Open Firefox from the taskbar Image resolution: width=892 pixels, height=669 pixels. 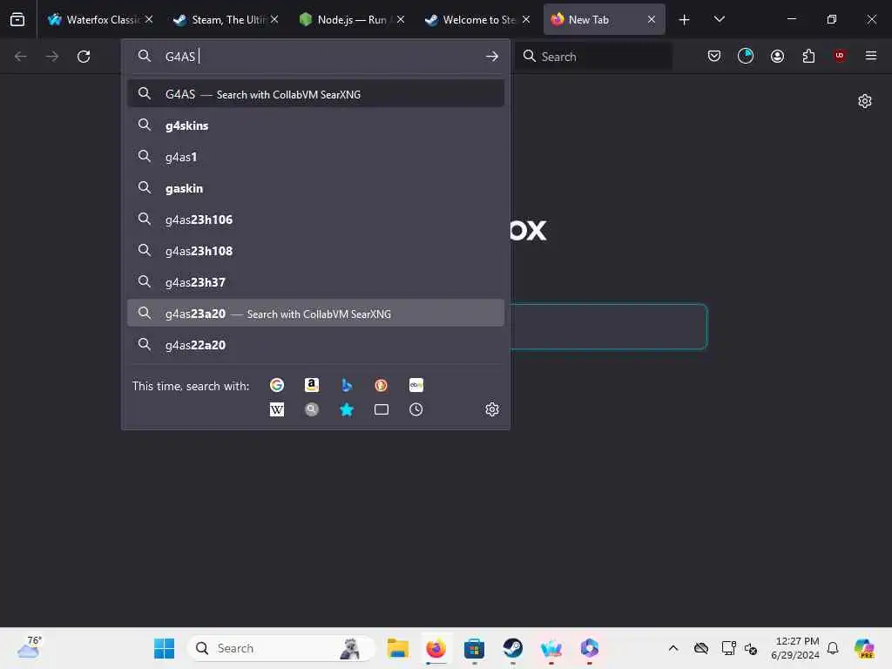[x=436, y=648]
